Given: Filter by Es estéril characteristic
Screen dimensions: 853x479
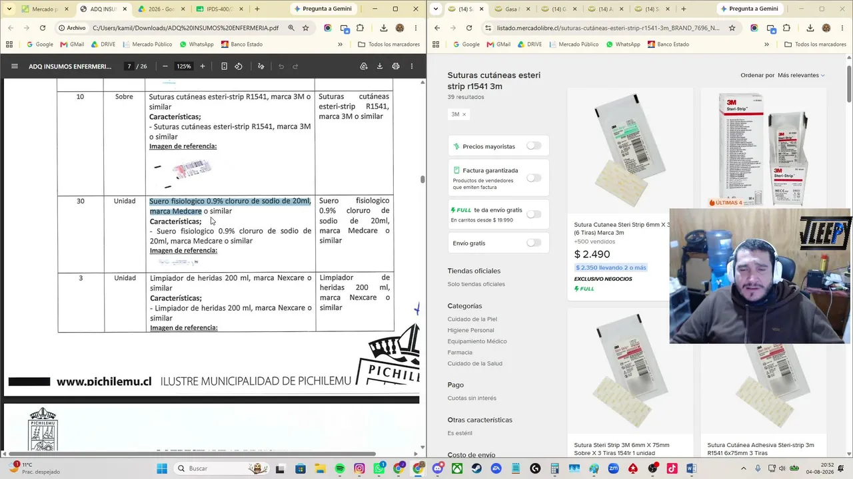Looking at the screenshot, I should click(460, 433).
